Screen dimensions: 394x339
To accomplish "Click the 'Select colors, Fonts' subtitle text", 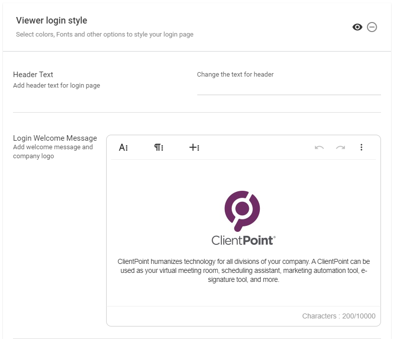I will pos(105,35).
